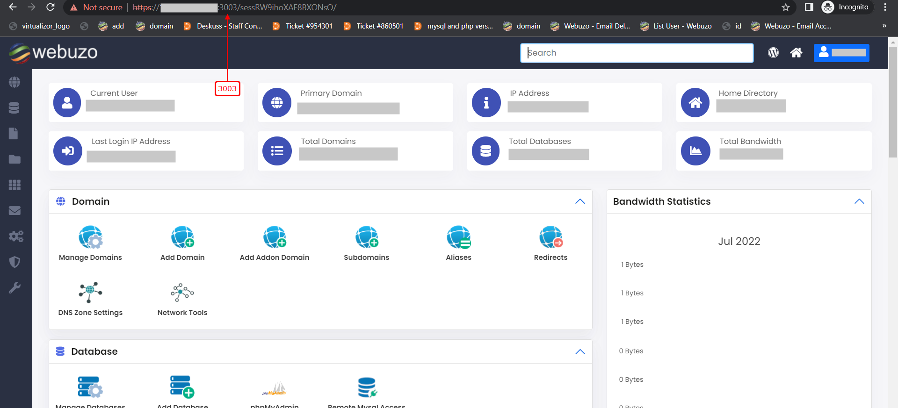This screenshot has height=408, width=898.
Task: Click the Search input field
Action: (x=637, y=53)
